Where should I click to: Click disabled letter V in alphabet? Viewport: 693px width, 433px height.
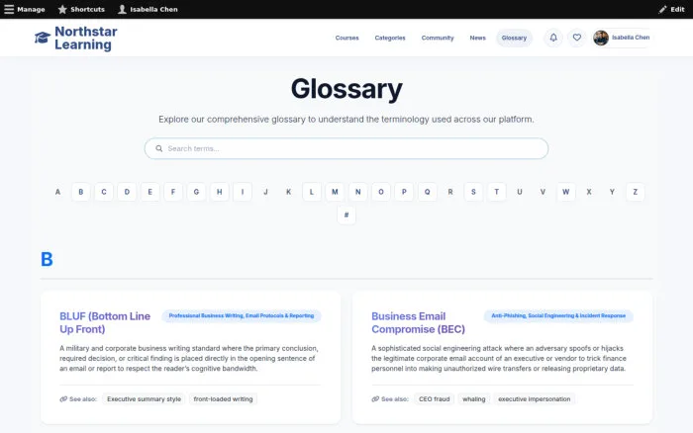[x=543, y=192]
